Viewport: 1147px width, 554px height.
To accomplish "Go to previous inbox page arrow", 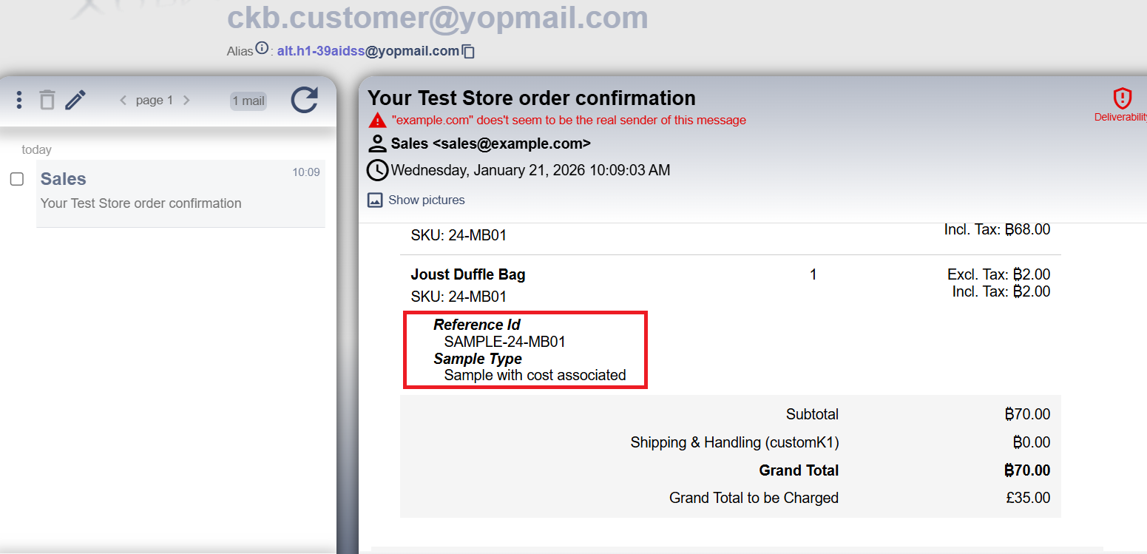I will (x=124, y=101).
